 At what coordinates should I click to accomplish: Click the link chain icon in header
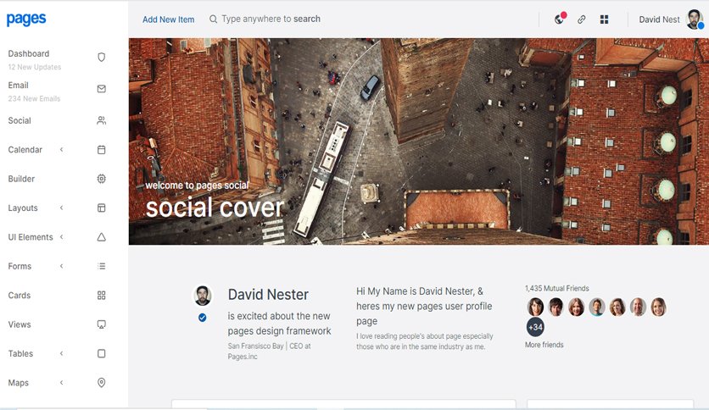click(x=582, y=19)
